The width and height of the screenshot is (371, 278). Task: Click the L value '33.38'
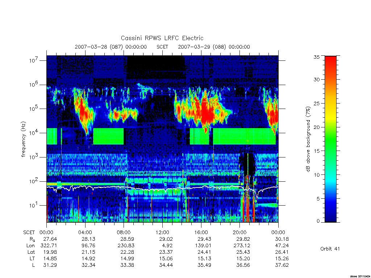point(127,265)
